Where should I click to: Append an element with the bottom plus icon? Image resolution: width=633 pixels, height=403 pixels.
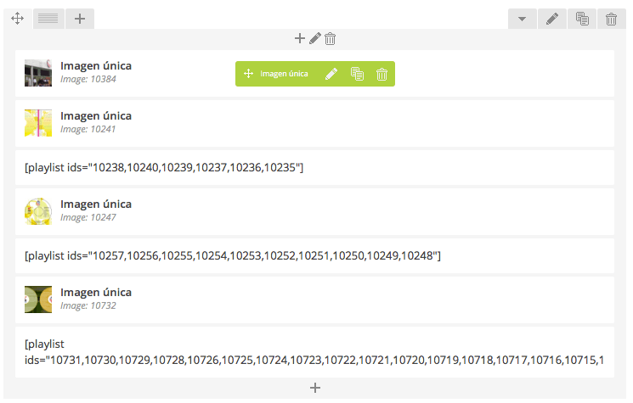point(315,388)
